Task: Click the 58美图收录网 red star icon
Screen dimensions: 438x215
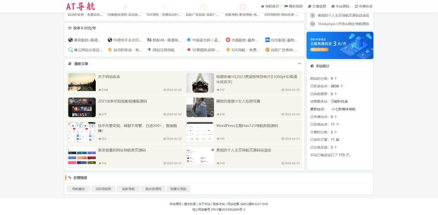Action: (189, 50)
